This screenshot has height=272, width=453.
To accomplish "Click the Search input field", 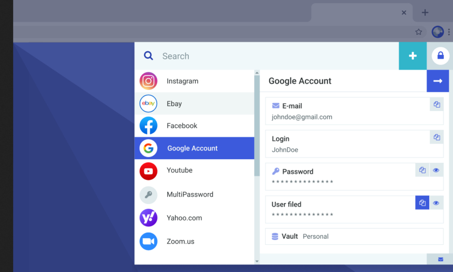I will point(277,56).
